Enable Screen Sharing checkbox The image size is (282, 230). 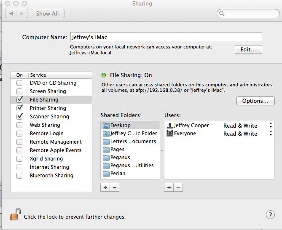[x=19, y=91]
